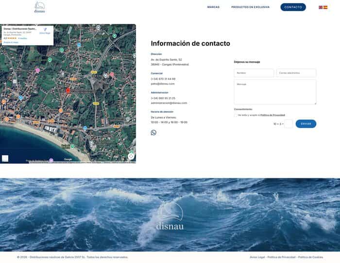Click the directions arrow icon in map card
This screenshot has height=263, width=340.
point(45,30)
